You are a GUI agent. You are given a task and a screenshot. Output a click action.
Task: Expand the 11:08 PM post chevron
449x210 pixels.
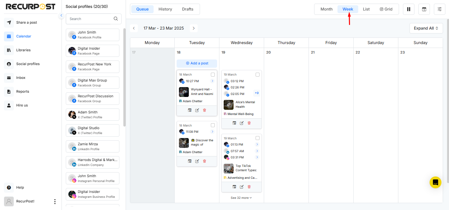pos(212,132)
